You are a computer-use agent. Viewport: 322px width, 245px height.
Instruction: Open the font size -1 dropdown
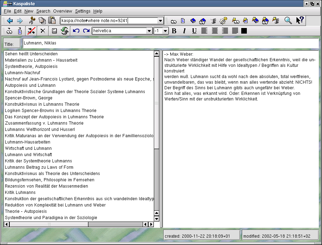[x=165, y=31]
